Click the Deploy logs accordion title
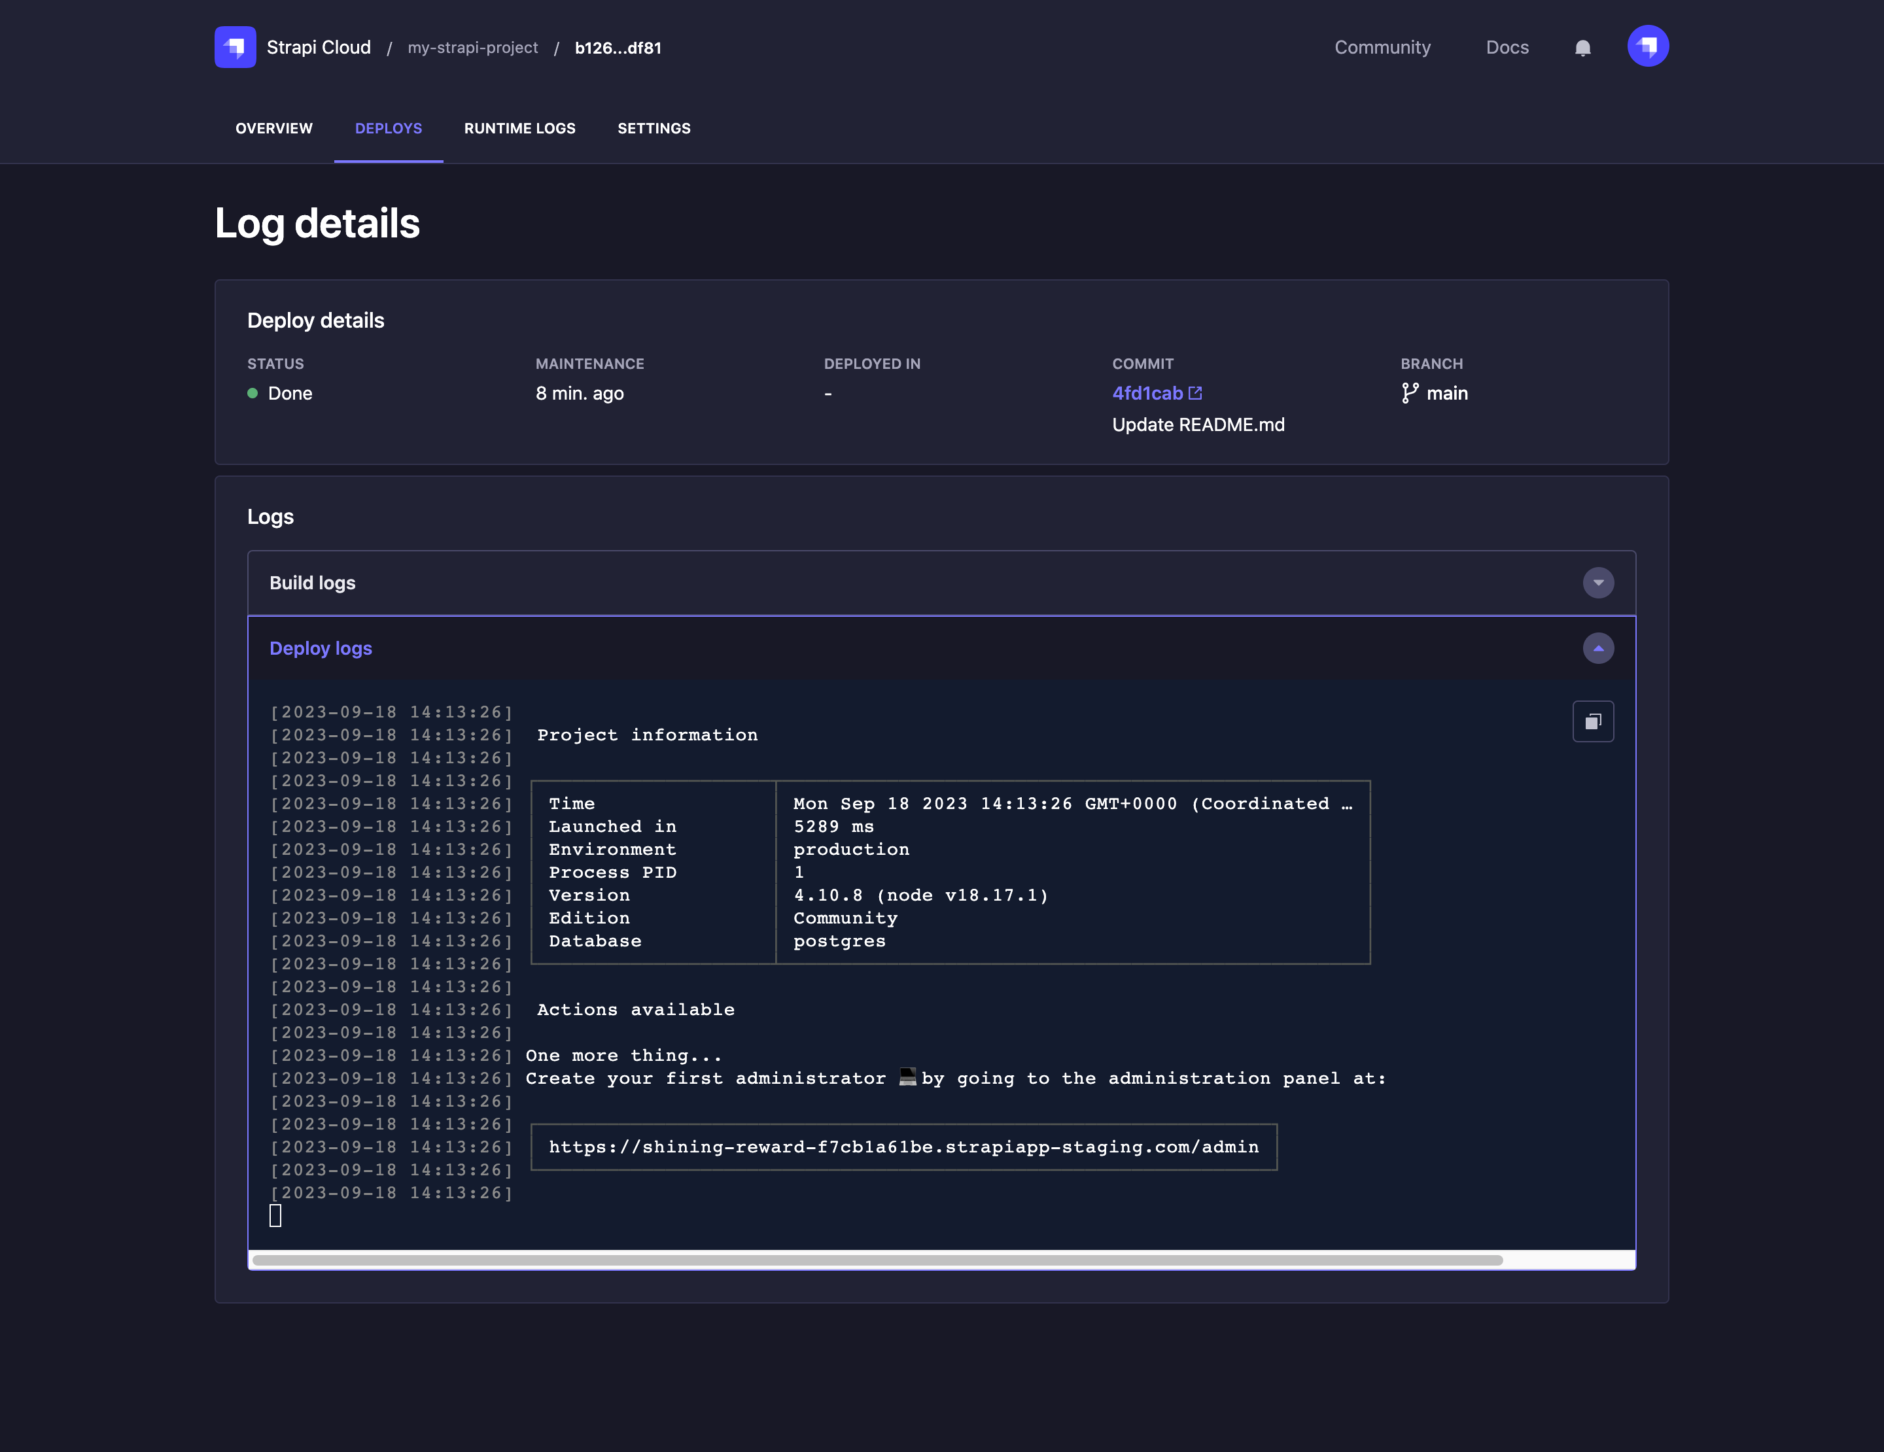1884x1452 pixels. pos(321,648)
